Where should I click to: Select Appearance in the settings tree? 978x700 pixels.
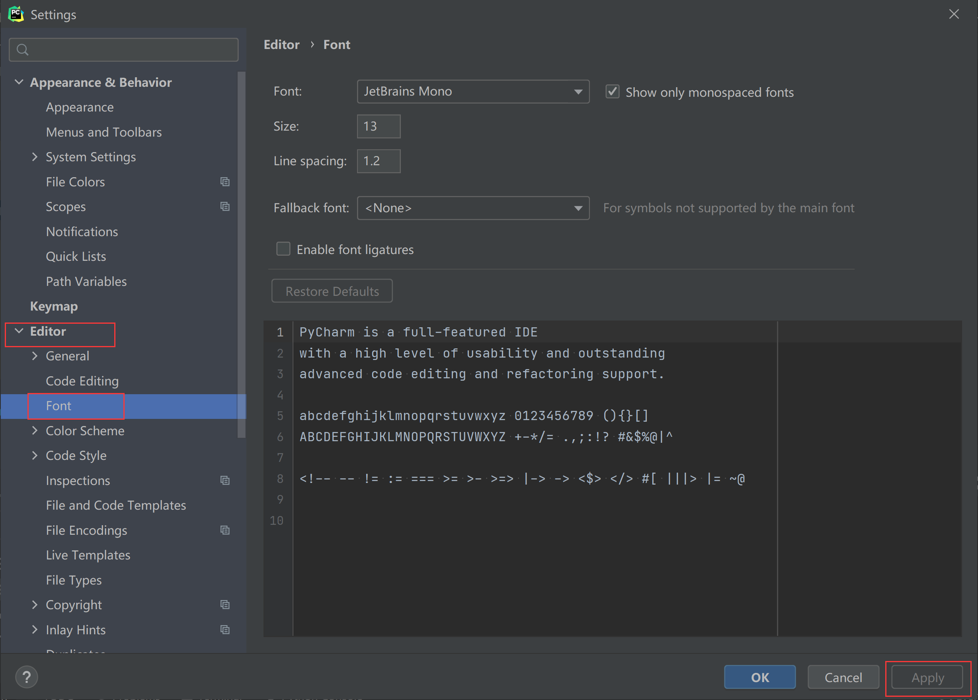(x=80, y=108)
